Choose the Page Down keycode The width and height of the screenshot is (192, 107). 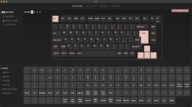click(88, 93)
